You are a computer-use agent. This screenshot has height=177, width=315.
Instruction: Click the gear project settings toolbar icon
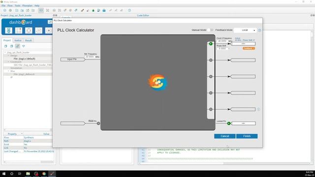pos(10,10)
